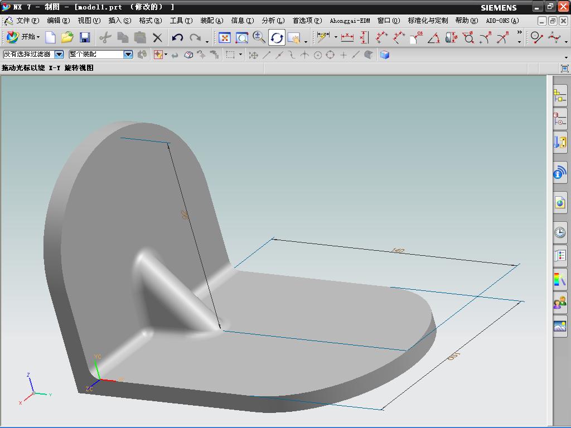This screenshot has height=428, width=571.
Task: Open the Assembly Navigator sidebar icon
Action: tap(560, 96)
